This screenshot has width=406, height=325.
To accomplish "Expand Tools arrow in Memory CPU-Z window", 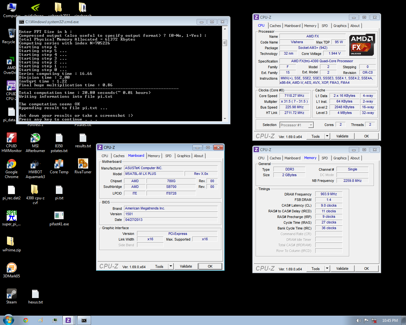I will click(327, 269).
